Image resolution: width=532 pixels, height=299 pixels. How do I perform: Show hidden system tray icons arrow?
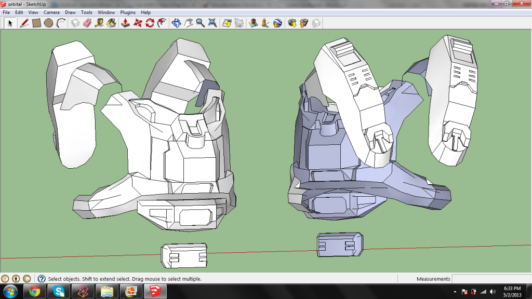(x=455, y=291)
